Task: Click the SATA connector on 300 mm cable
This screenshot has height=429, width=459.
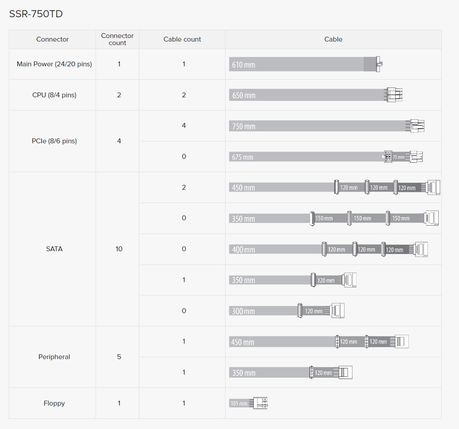Action: pos(338,310)
